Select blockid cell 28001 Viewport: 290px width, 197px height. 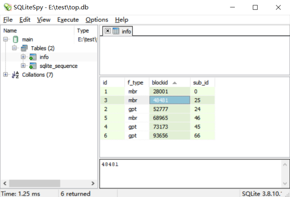pyautogui.click(x=170, y=92)
